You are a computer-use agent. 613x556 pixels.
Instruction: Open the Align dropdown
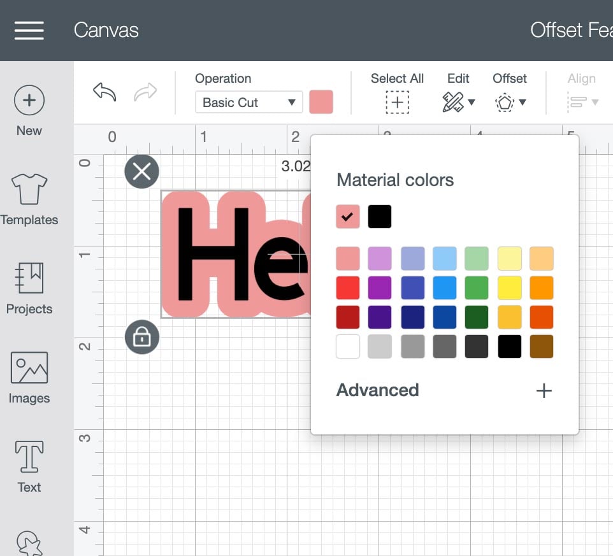[x=582, y=103]
